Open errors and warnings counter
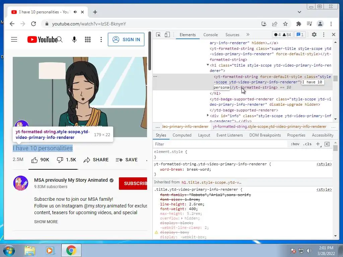The width and height of the screenshot is (343, 257). coord(282,34)
